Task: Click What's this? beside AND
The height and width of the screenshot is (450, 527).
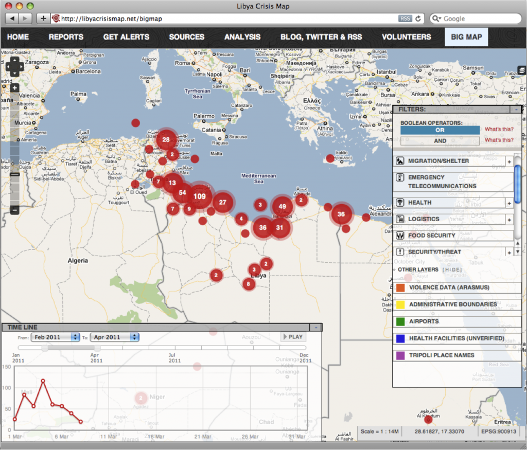Action: (499, 140)
